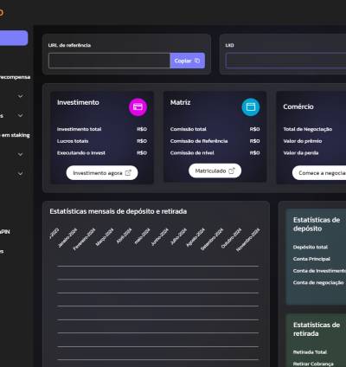
Task: Click the Agosto-2024 chart label
Action: tap(195, 237)
